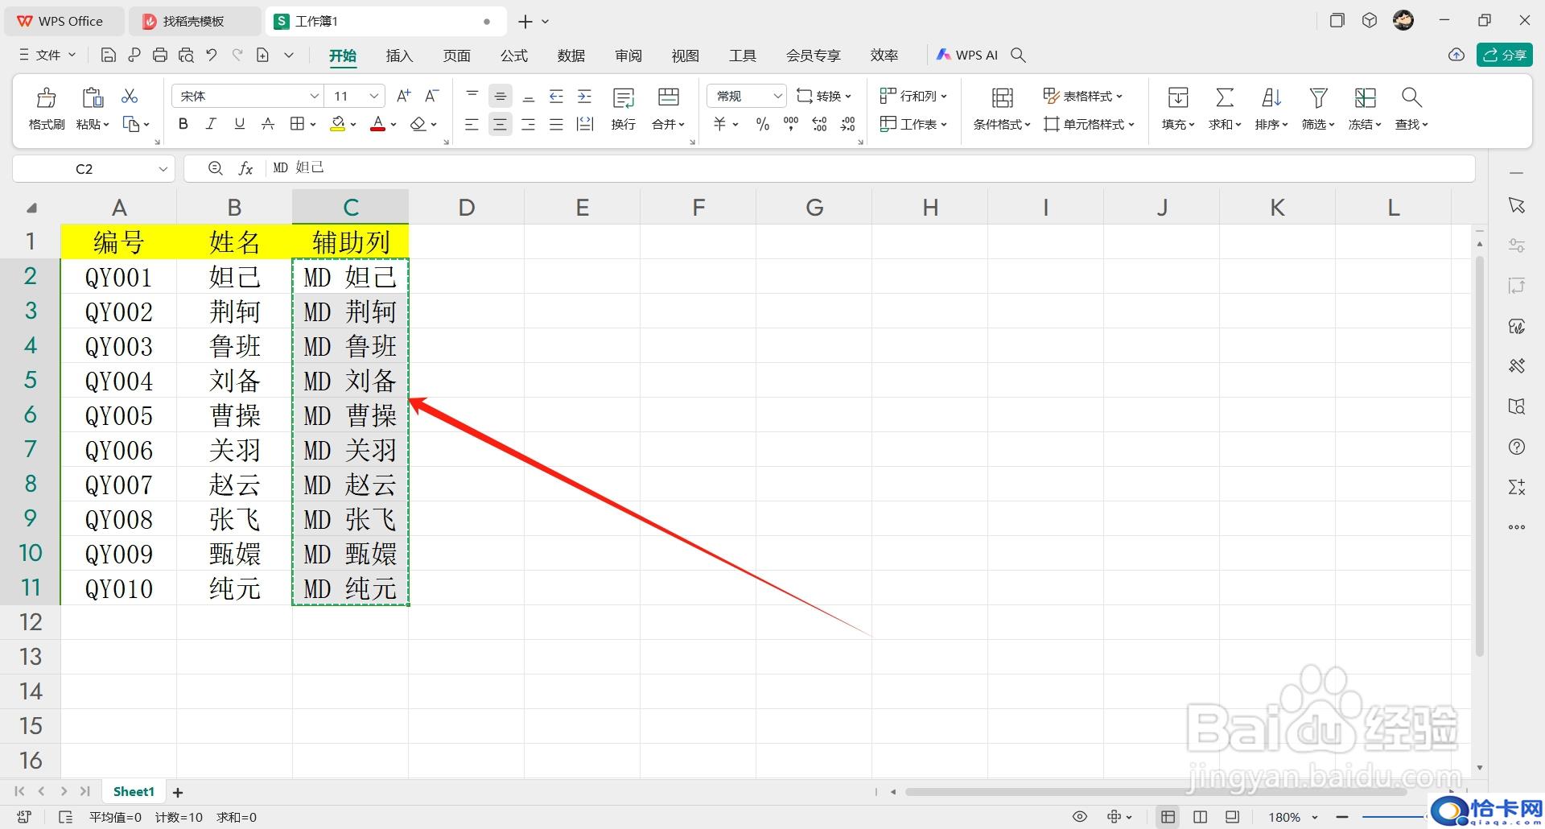Toggle center horizontal alignment

(500, 124)
